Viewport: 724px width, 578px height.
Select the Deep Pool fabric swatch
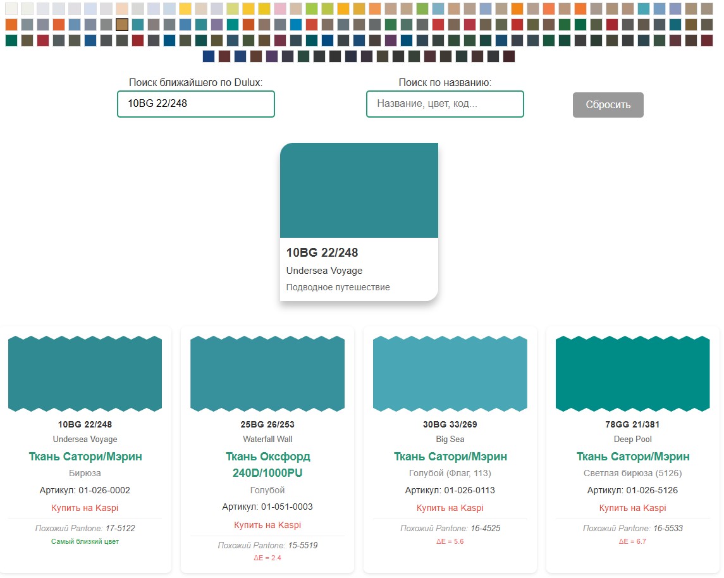[632, 374]
